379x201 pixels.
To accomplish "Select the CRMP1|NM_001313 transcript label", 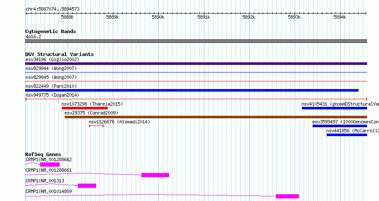I will pyautogui.click(x=45, y=181).
